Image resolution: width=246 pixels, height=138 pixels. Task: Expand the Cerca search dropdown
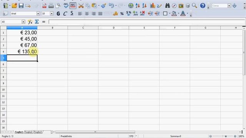click(x=229, y=6)
